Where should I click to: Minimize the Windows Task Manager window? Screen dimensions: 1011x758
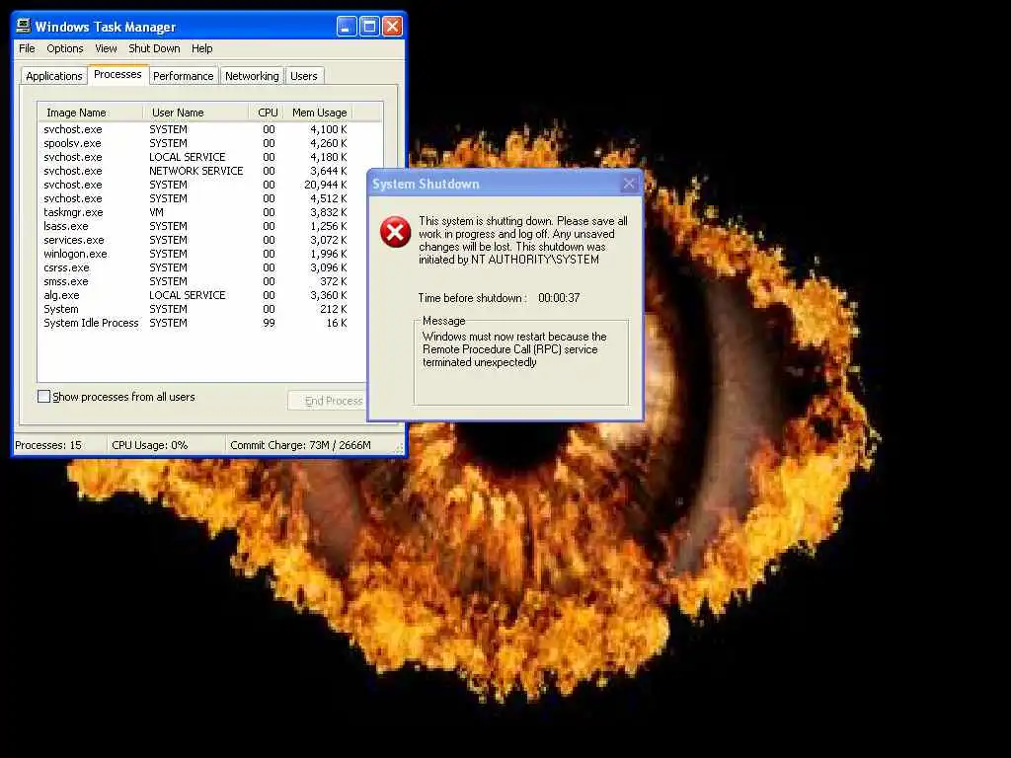[x=347, y=27]
